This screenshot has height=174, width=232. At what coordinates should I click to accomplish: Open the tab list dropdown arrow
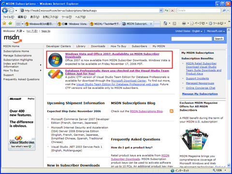pyautogui.click(x=22, y=24)
